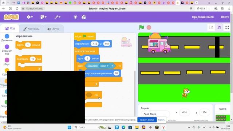Viewport: 233px width, 131px height.
Task: Bookmark this page
Action: [x=191, y=9]
